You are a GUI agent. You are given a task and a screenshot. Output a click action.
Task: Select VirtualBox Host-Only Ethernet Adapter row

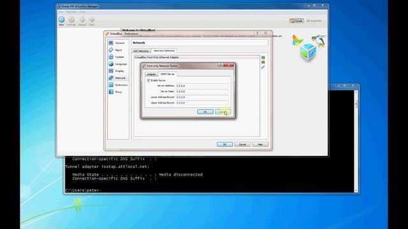(196, 57)
